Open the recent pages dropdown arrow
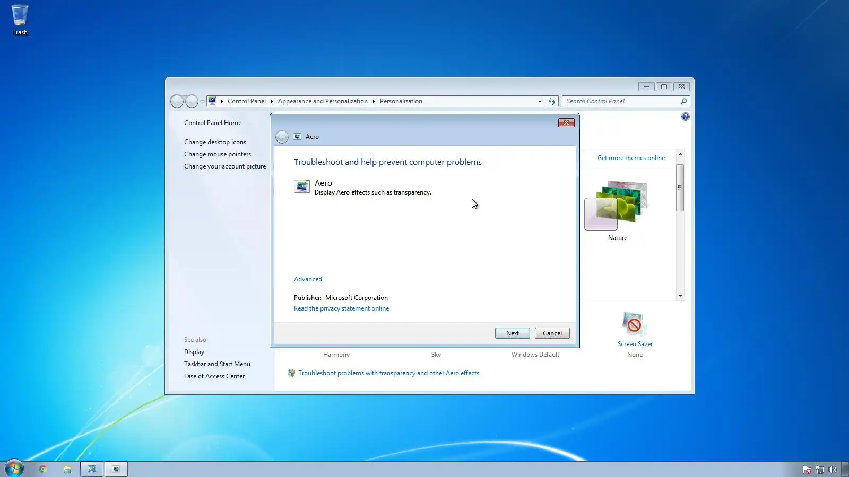 click(x=202, y=101)
